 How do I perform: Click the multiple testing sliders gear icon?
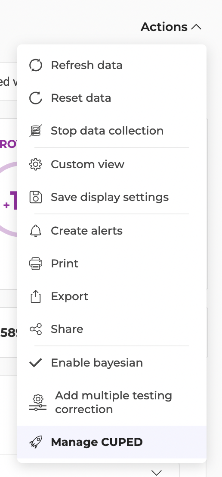coord(37,402)
